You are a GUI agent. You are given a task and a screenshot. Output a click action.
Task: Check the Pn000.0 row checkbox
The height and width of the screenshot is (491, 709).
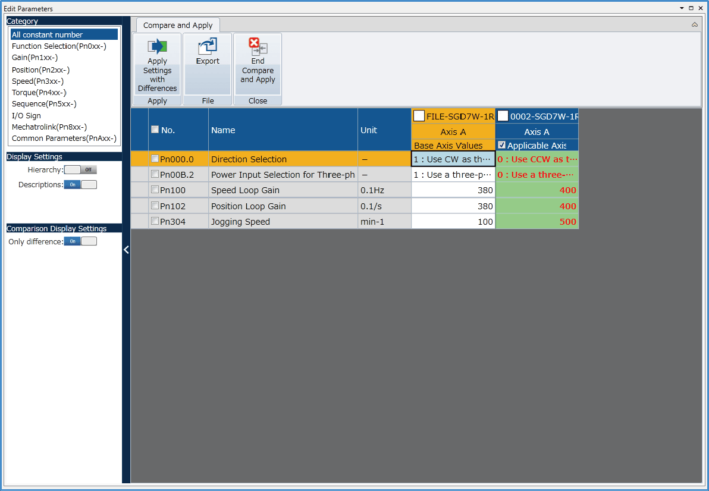(x=155, y=159)
